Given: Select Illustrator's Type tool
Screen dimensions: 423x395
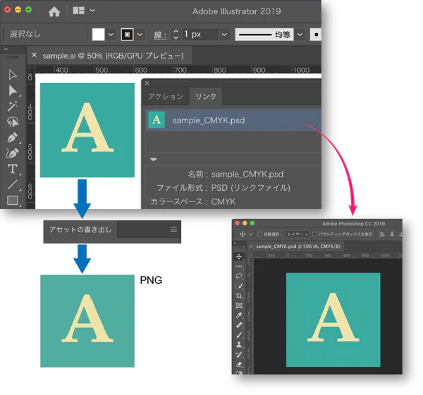Looking at the screenshot, I should pyautogui.click(x=13, y=169).
